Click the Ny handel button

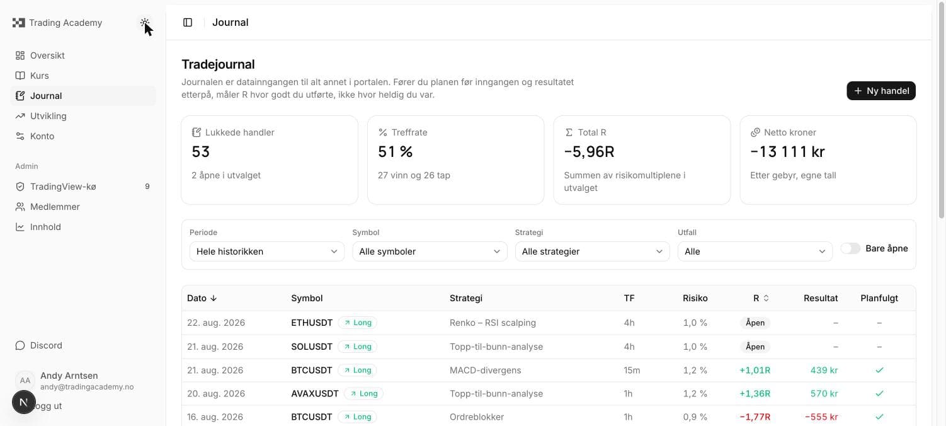(x=881, y=91)
